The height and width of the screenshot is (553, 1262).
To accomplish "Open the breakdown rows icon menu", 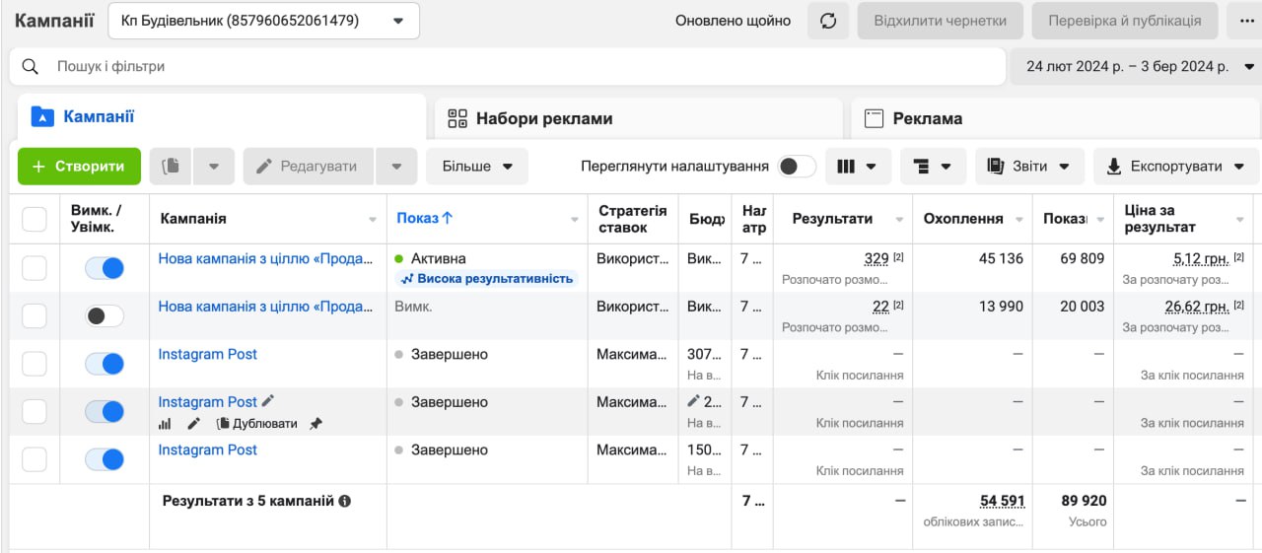I will [x=933, y=167].
